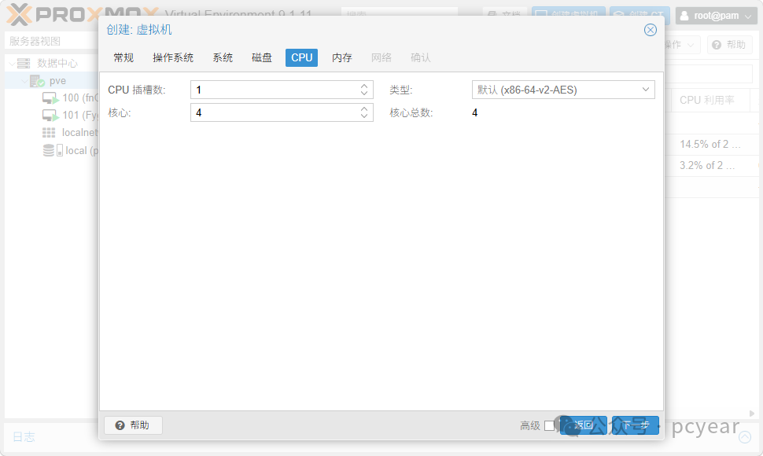
Task: Click the VM 101 monitor icon
Action: 50,116
